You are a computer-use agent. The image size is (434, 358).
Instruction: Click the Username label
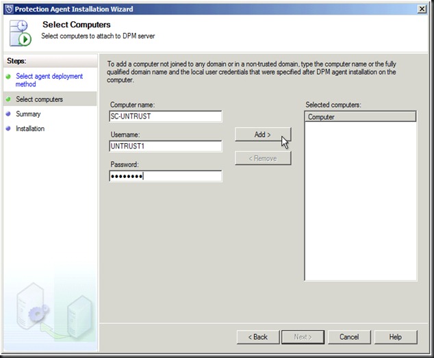point(125,135)
